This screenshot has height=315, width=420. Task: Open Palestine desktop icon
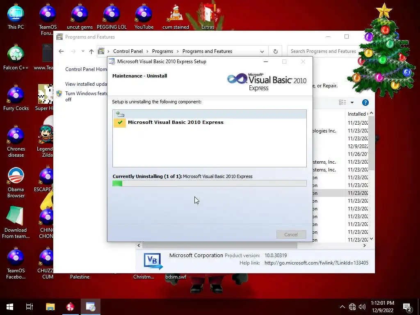click(x=80, y=277)
